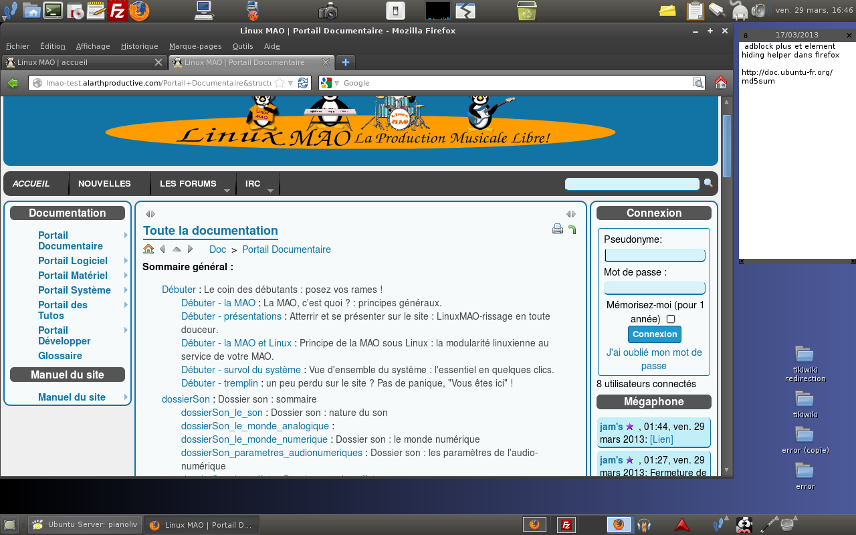Click the FileZilla icon in bottom taskbar
856x535 pixels.
pos(568,525)
